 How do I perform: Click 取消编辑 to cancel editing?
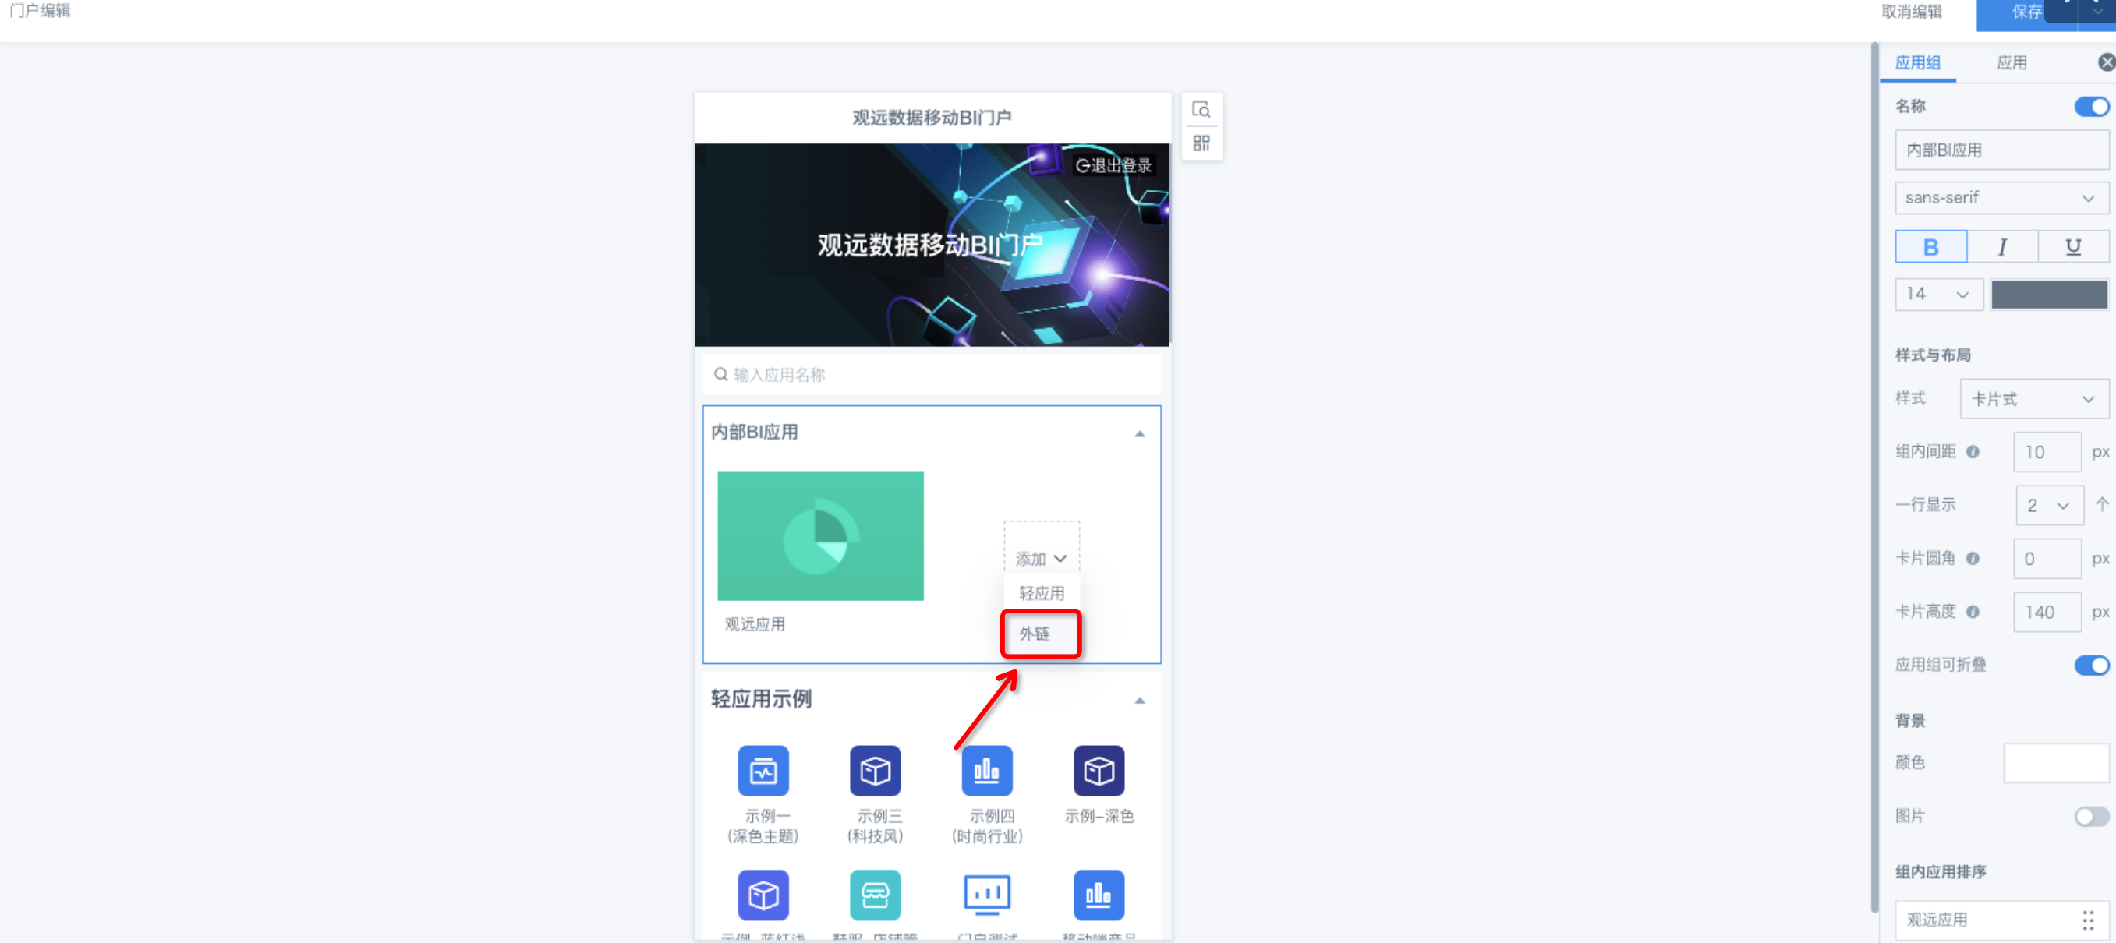1912,12
